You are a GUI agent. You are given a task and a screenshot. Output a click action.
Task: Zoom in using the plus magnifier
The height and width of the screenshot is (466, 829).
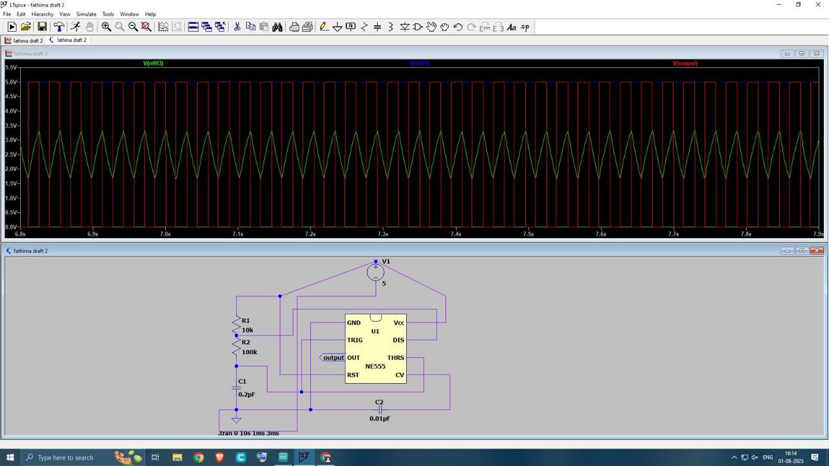106,27
